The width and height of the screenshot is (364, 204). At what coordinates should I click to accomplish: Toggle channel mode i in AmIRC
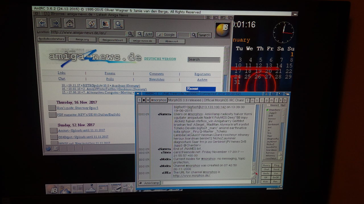262,100
